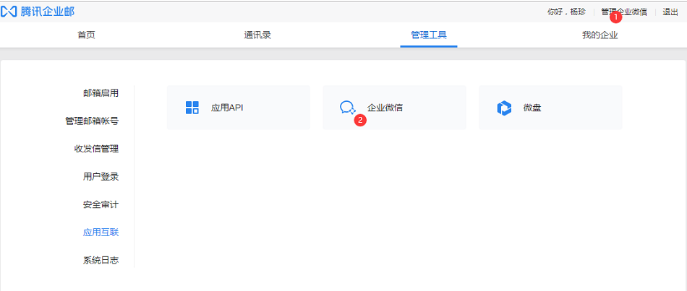Select the 管理工具 tab
Image resolution: width=687 pixels, height=291 pixels.
[x=429, y=35]
